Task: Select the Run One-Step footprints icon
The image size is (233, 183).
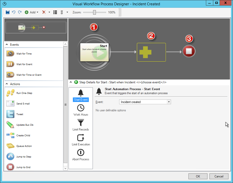Action: pos(10,93)
